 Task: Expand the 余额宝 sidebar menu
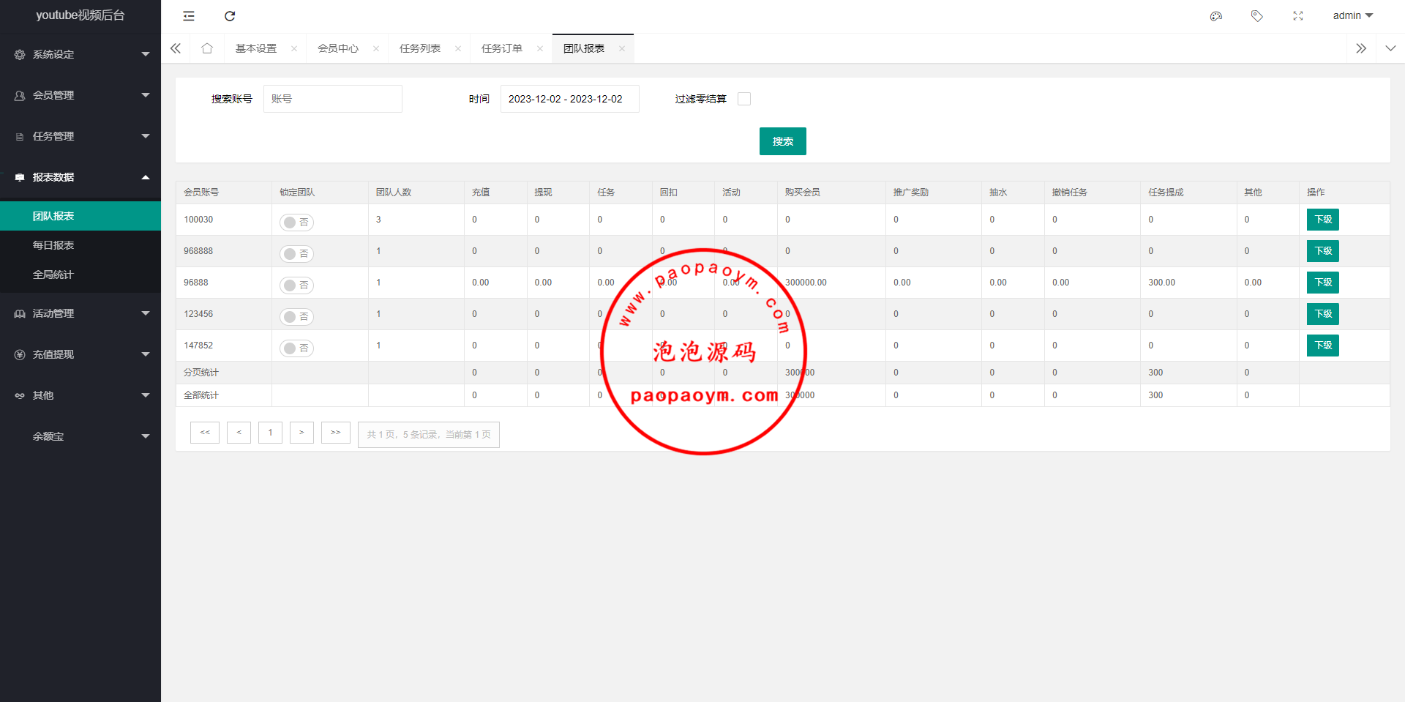pos(80,436)
